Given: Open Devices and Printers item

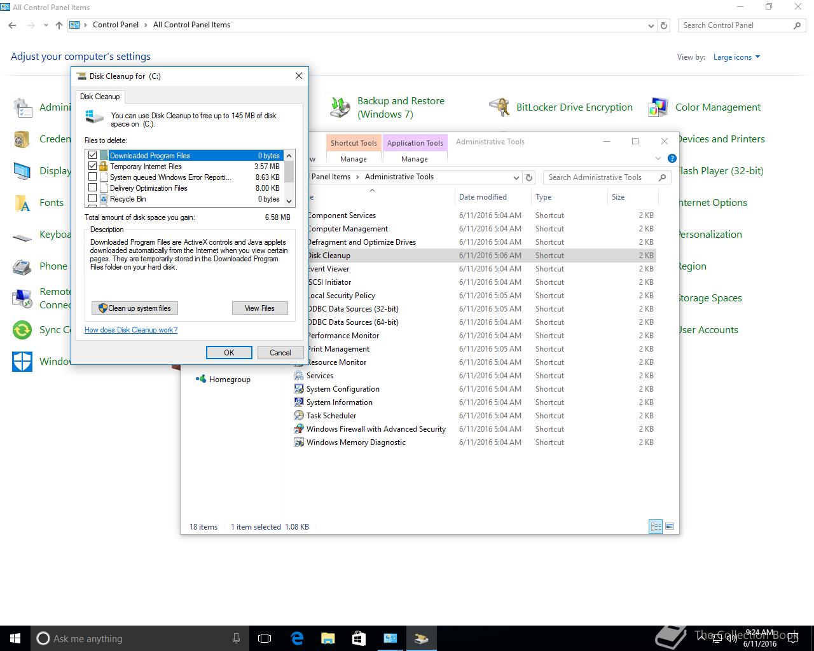Looking at the screenshot, I should pos(720,139).
